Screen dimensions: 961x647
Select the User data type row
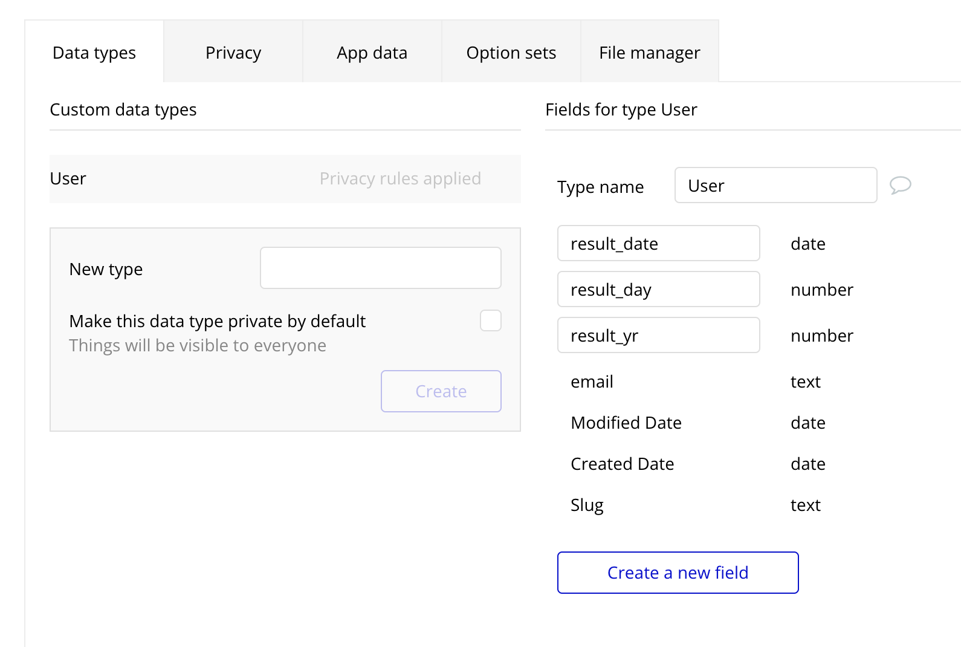[181, 179]
